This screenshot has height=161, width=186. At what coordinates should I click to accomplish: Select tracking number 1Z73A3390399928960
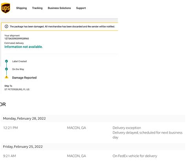tap(16, 38)
